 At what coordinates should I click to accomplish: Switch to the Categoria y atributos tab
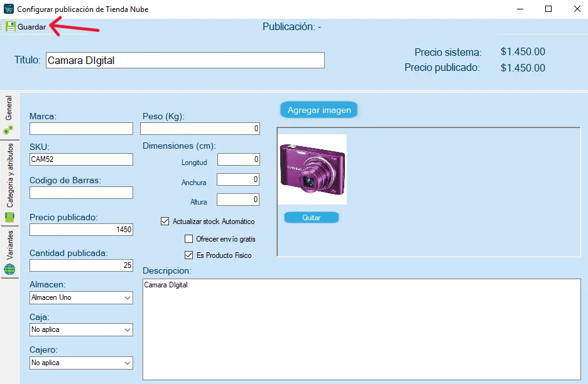[x=9, y=183]
